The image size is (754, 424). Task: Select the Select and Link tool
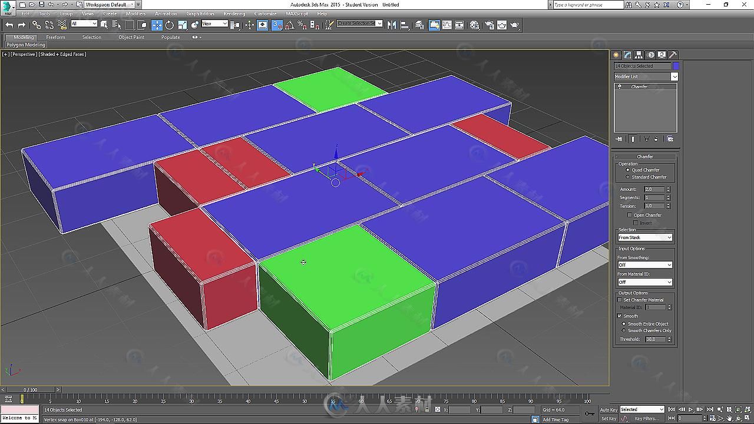(x=37, y=25)
